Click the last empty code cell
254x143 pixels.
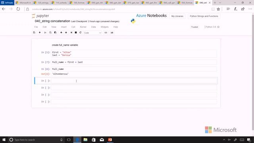coord(134,102)
